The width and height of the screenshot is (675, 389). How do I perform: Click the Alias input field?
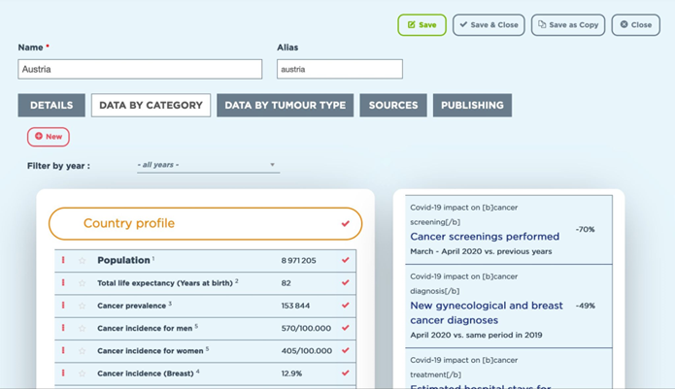[340, 69]
